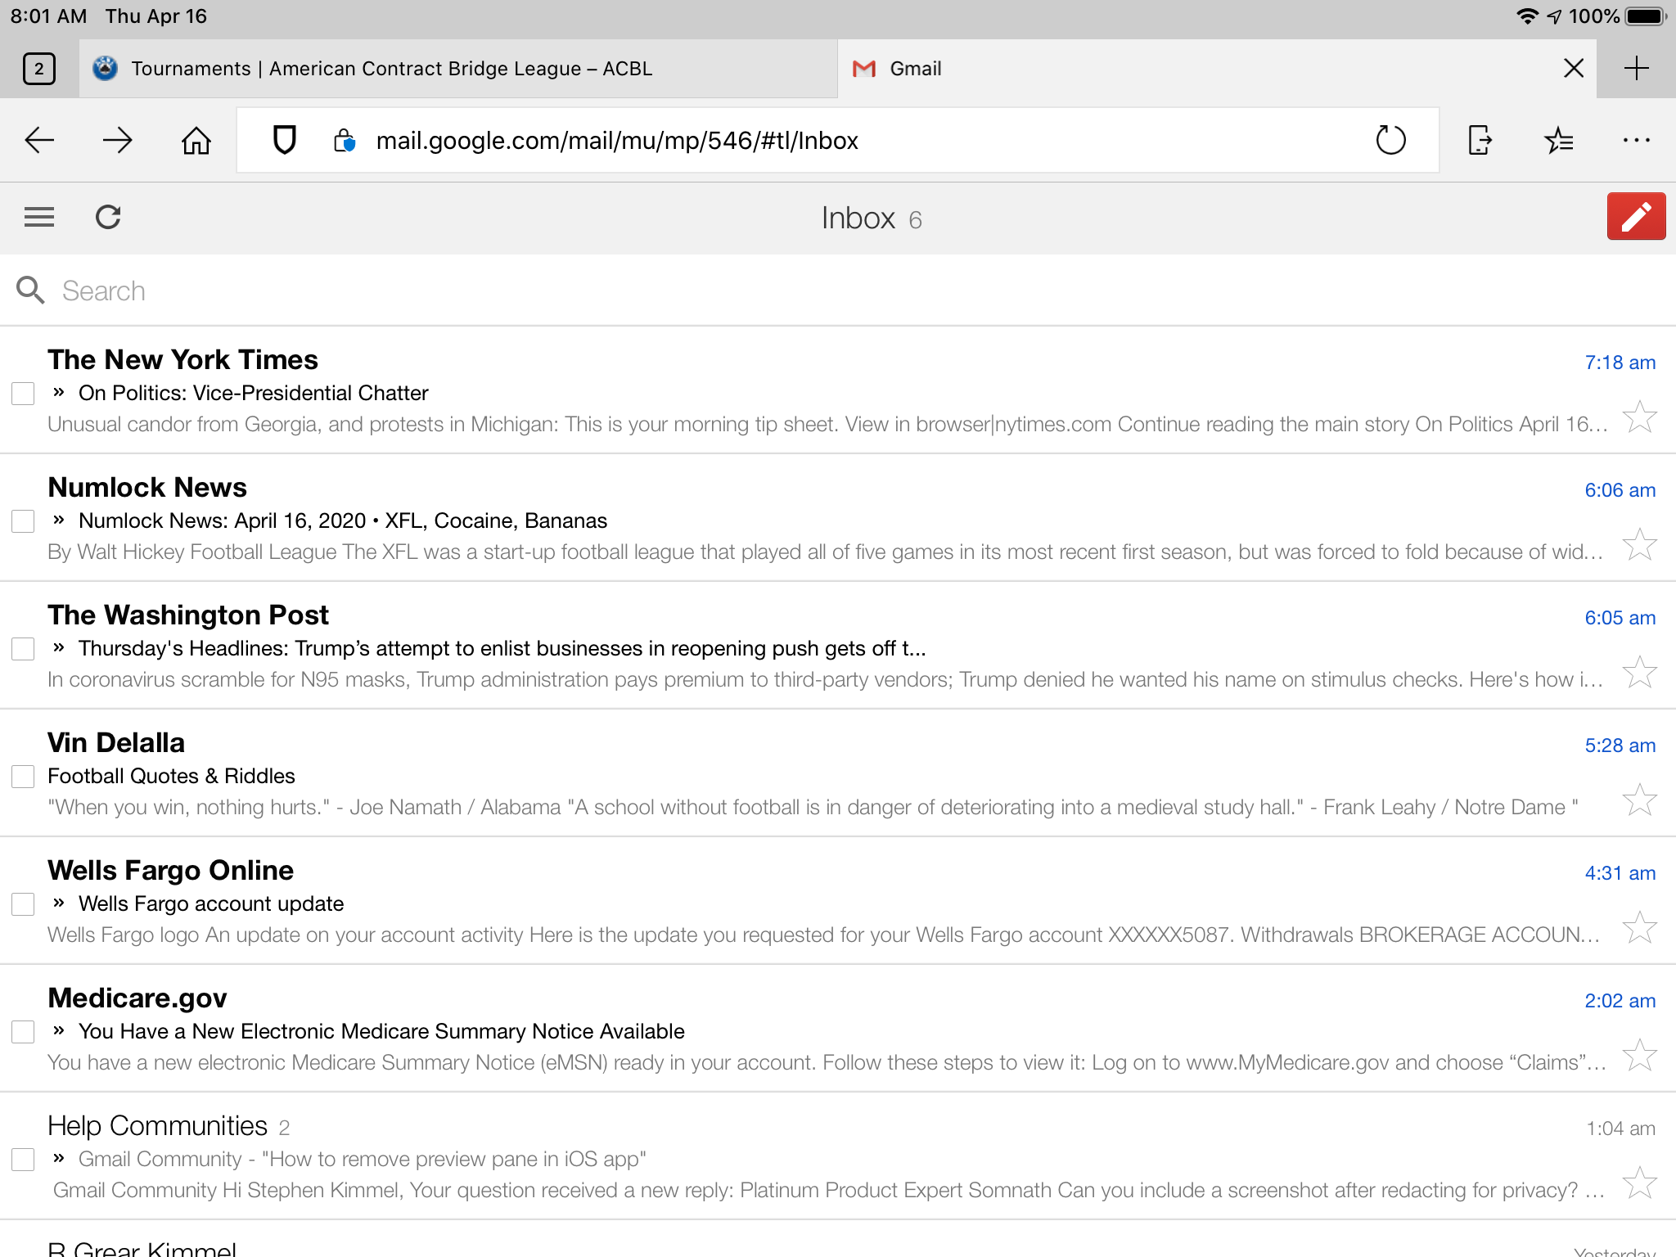Tap the 8:01 AM clock in status bar

tap(48, 16)
